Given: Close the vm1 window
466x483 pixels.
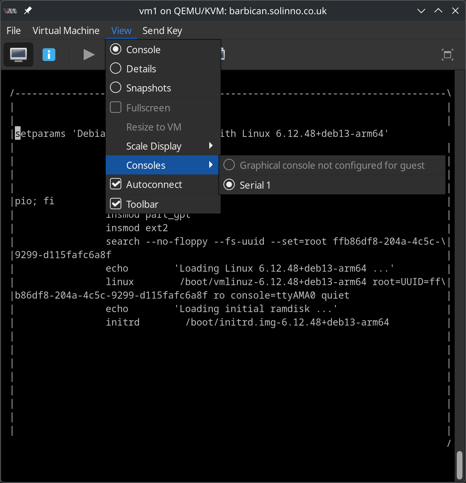Looking at the screenshot, I should 455,11.
